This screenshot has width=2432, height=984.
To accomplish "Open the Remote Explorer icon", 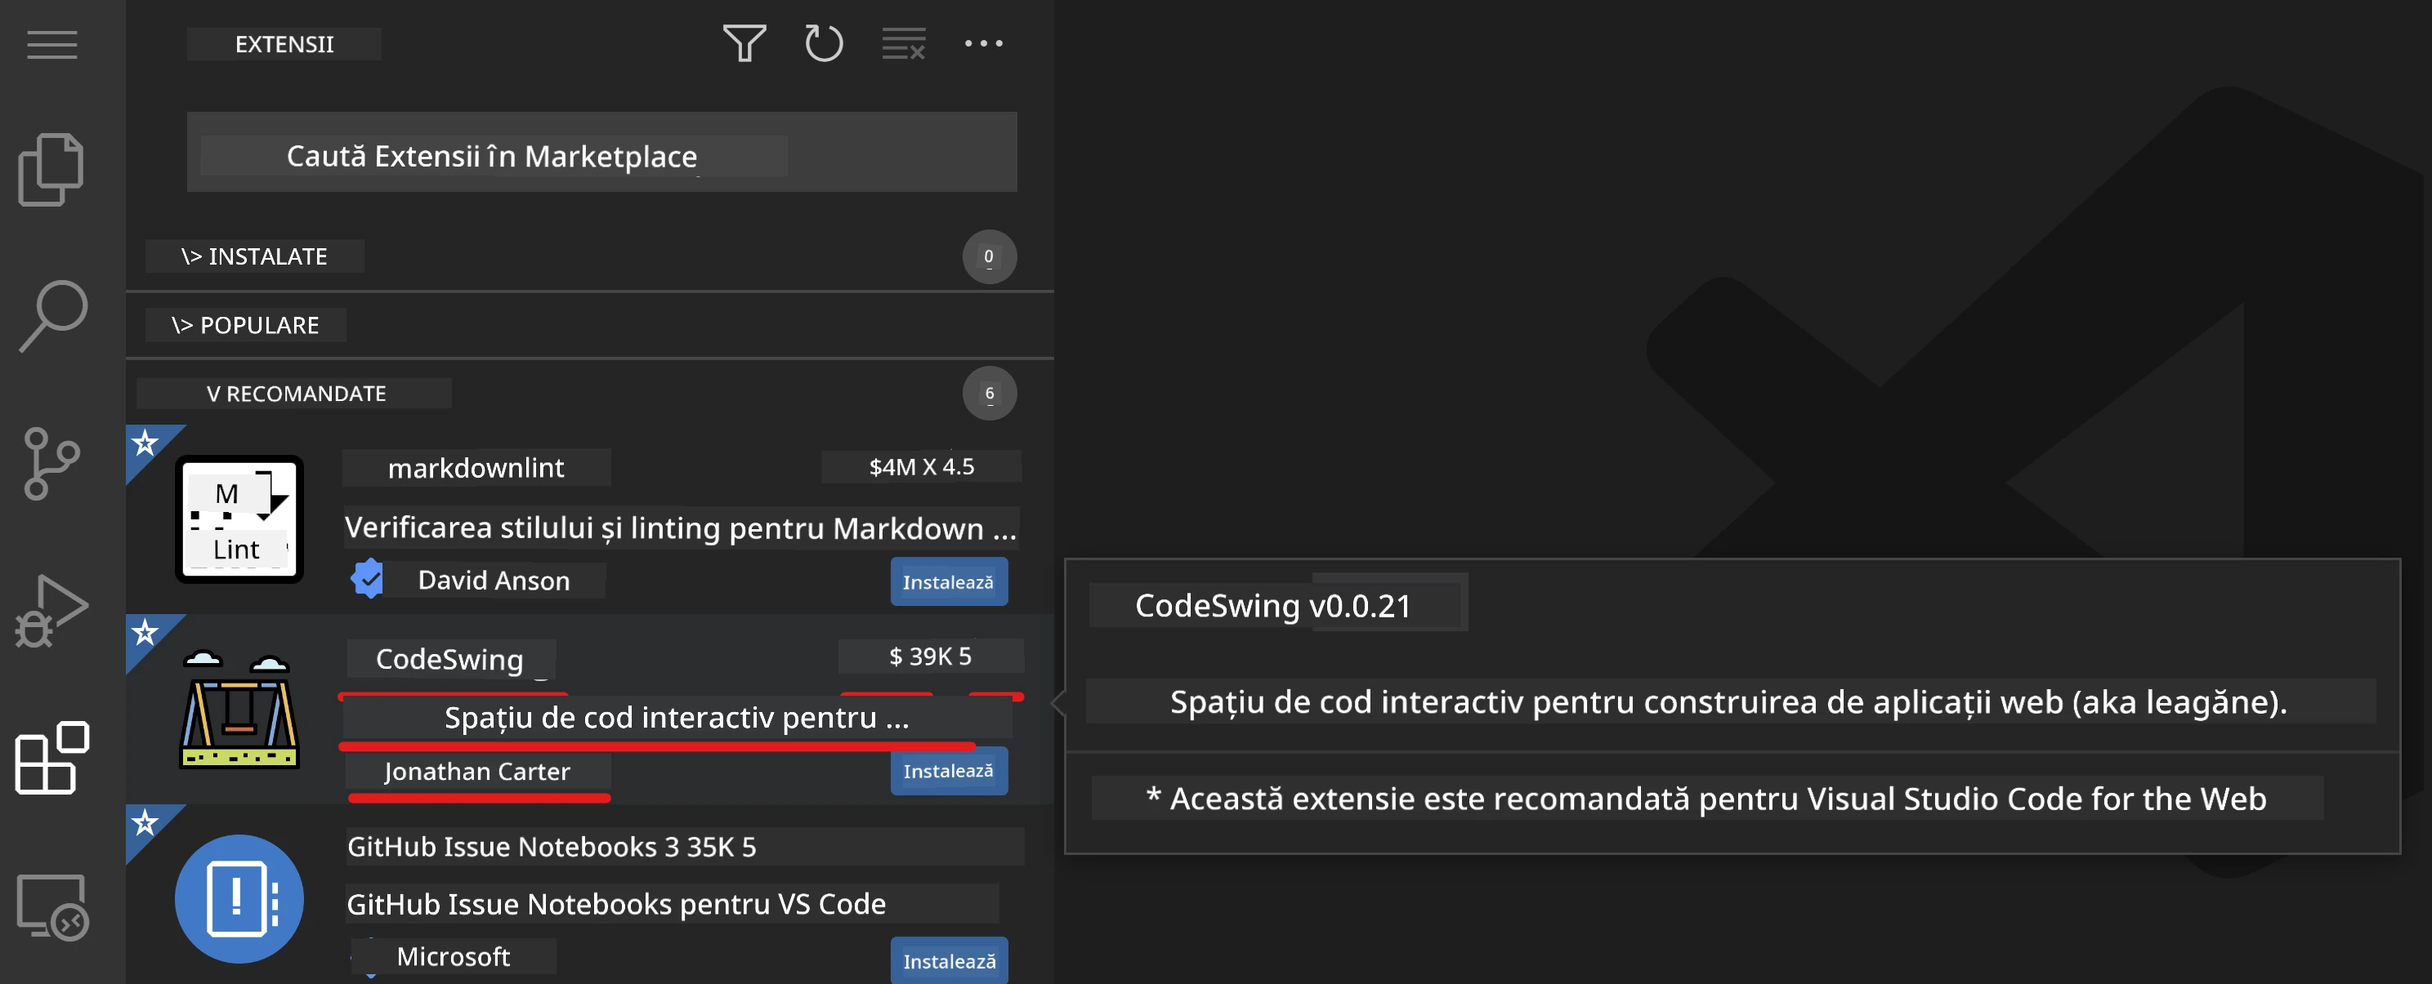I will point(53,906).
